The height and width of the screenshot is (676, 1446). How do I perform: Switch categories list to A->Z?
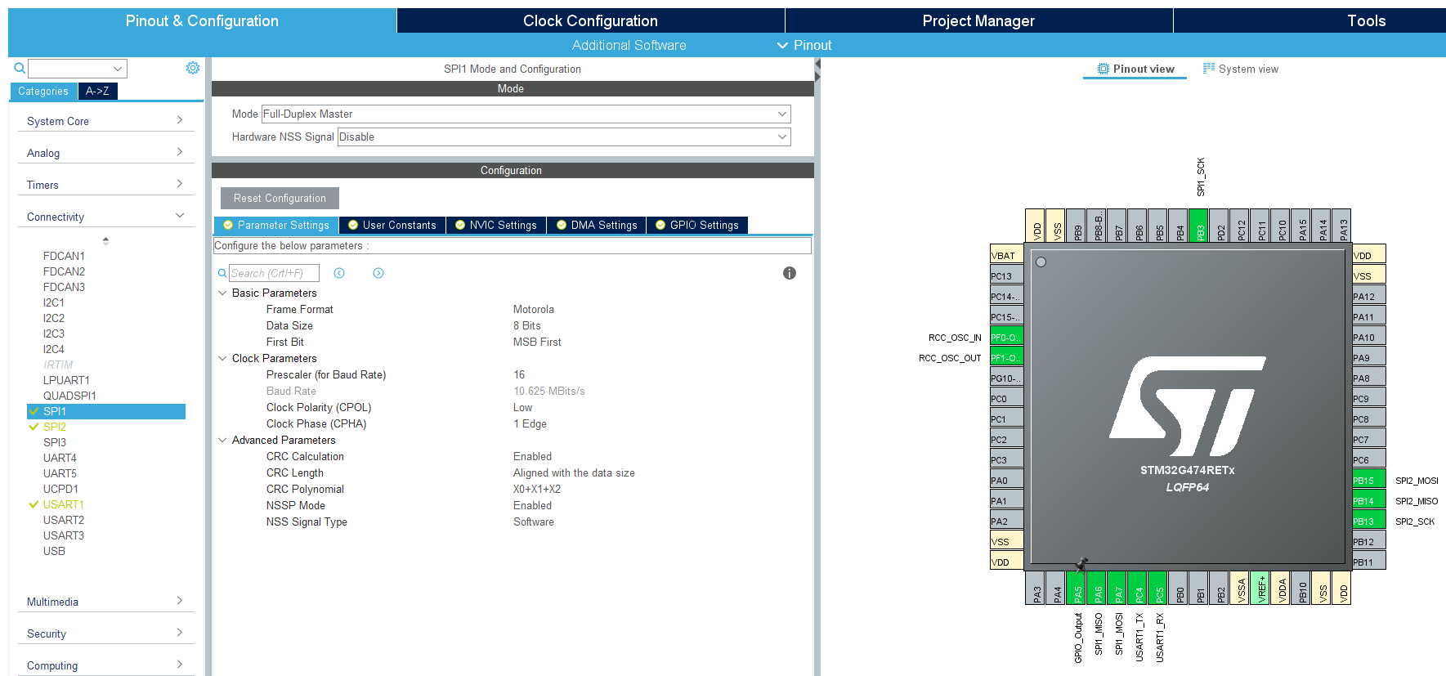click(x=98, y=91)
